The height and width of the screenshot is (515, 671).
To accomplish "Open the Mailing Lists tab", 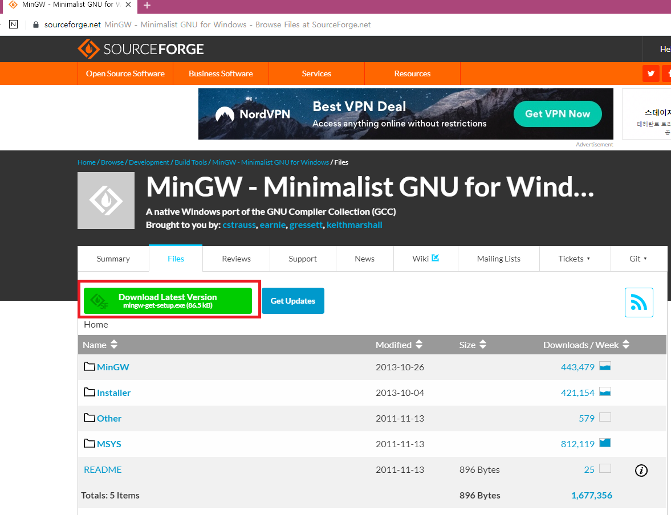I will coord(498,259).
